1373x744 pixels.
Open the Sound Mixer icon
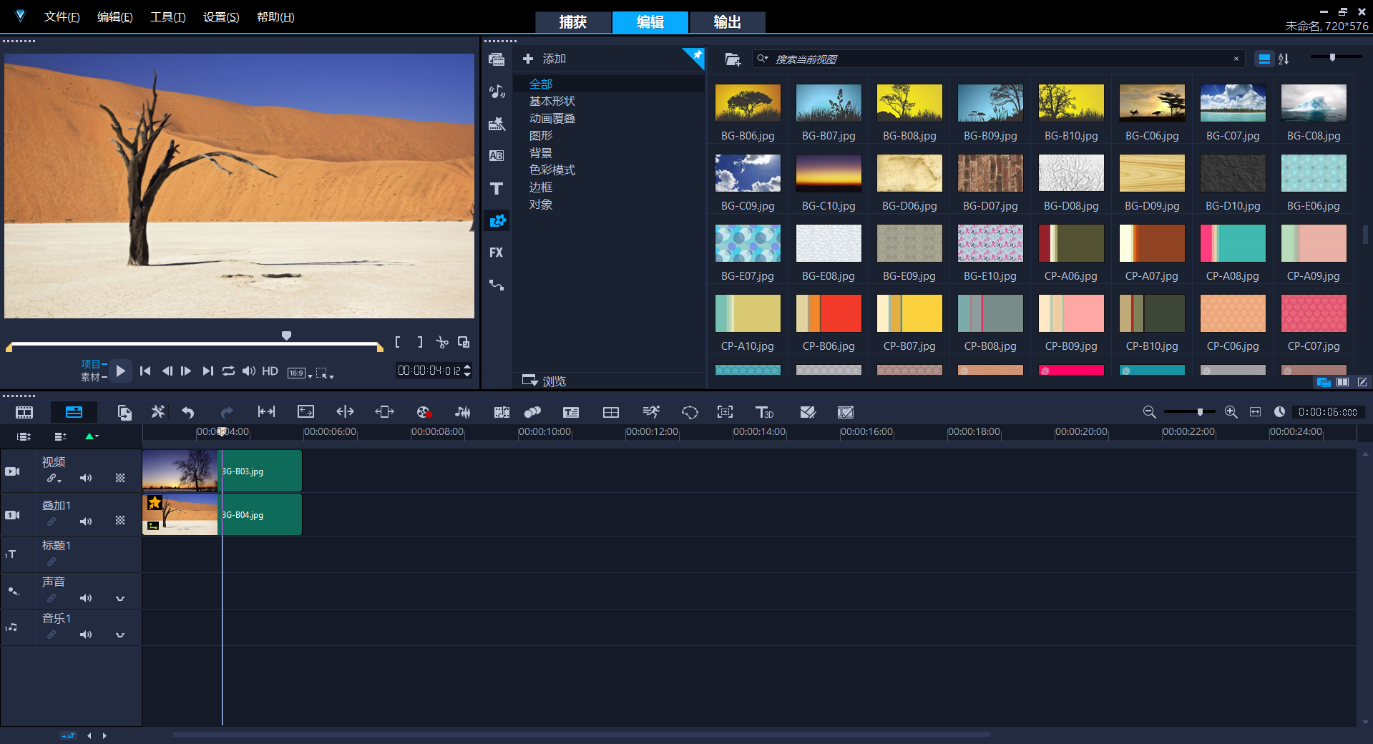tap(463, 412)
